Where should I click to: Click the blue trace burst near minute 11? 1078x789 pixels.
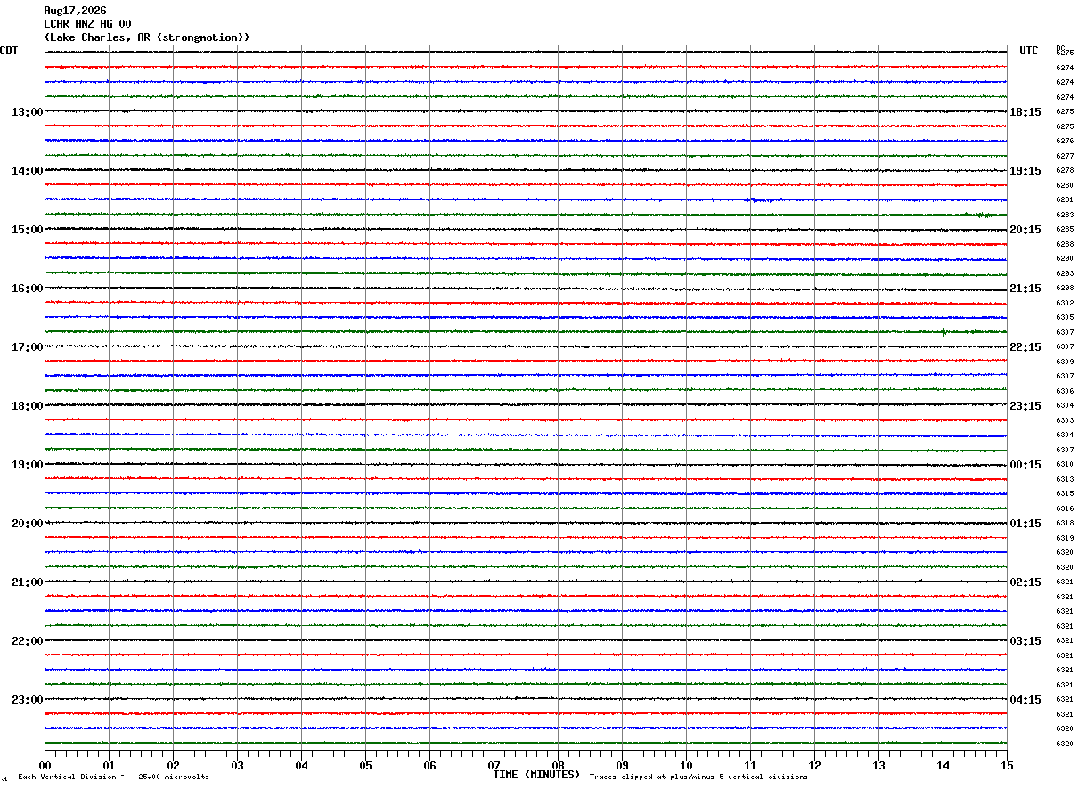[754, 199]
